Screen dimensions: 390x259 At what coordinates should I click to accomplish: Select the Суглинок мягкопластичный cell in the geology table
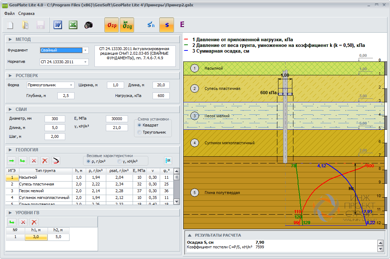tap(46, 198)
